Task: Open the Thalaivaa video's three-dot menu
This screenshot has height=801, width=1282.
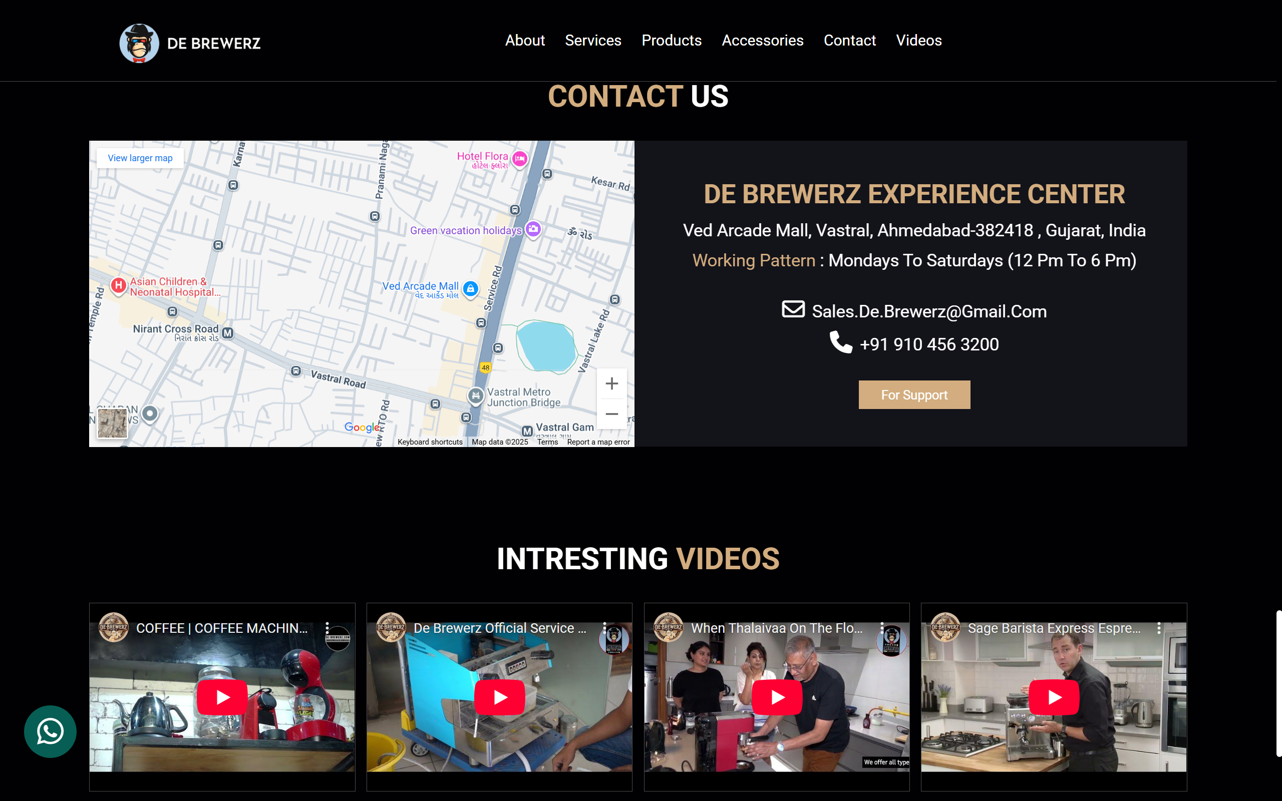Action: 881,628
